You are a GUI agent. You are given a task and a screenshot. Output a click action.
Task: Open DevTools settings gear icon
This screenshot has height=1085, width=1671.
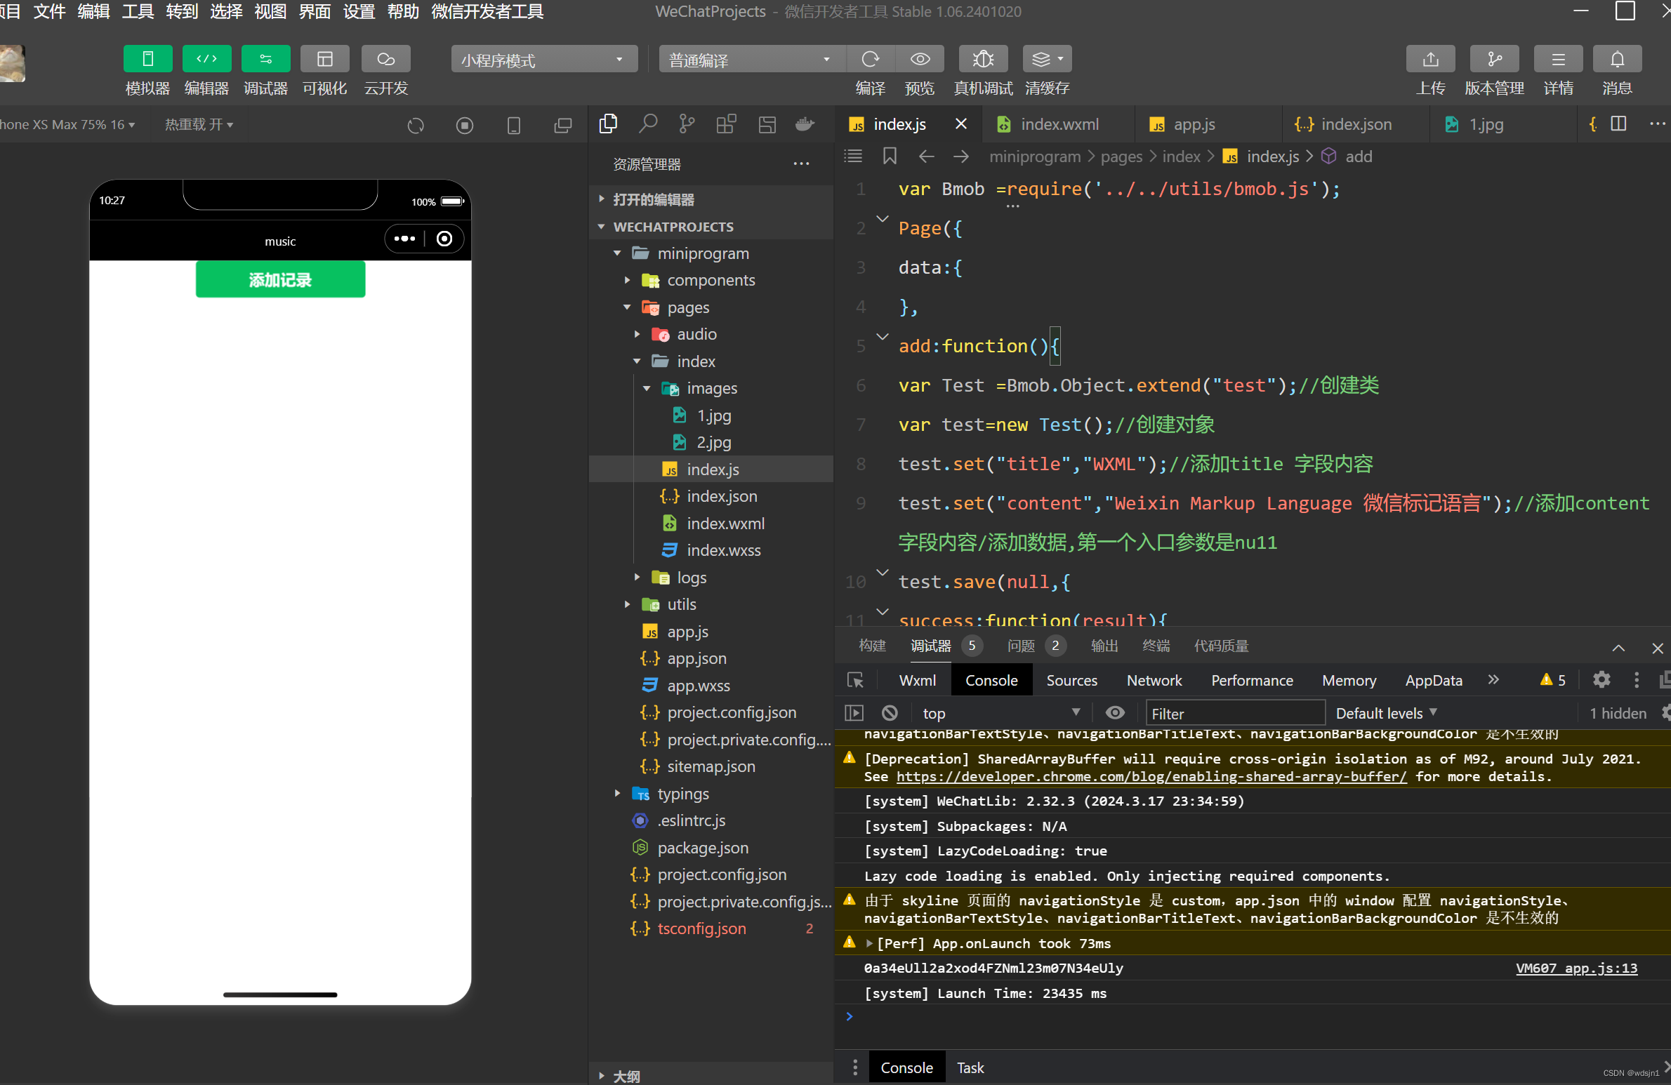point(1601,679)
